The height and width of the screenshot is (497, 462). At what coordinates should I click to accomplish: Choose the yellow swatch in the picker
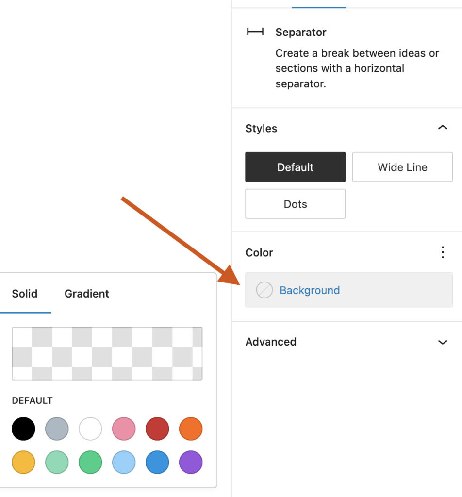click(x=23, y=462)
